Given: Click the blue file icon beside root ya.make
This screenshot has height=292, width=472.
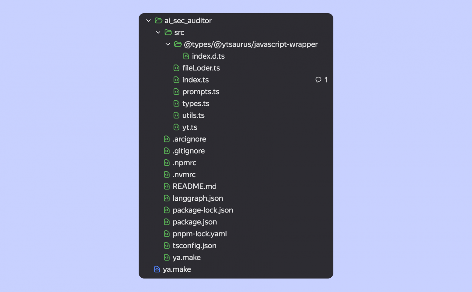Looking at the screenshot, I should [x=157, y=269].
